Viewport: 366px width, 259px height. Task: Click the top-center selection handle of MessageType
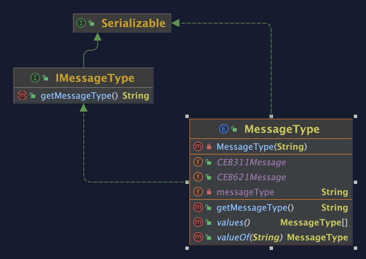pos(271,116)
